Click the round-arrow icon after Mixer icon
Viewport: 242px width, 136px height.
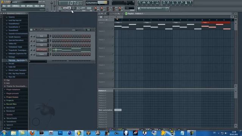pos(164,3)
